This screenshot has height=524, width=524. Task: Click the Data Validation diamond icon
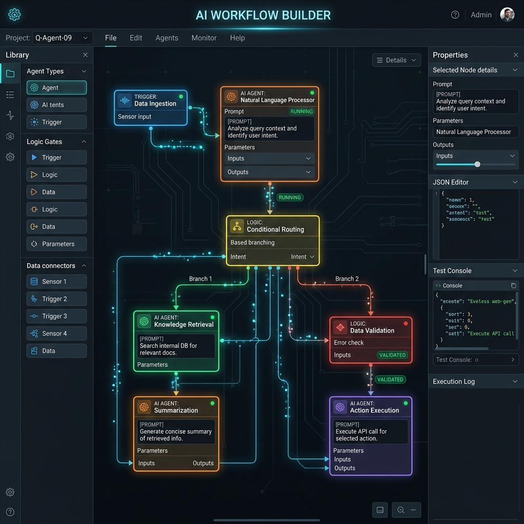click(340, 327)
